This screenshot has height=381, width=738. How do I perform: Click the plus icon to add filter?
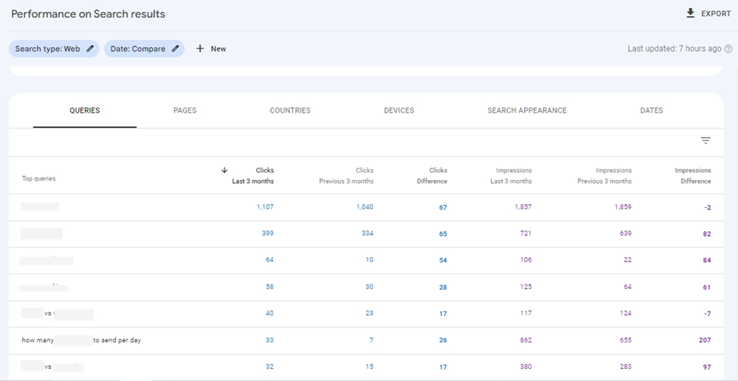point(200,49)
